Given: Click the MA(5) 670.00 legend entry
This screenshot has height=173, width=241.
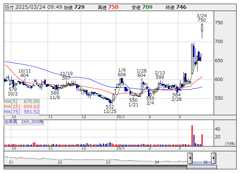Looking at the screenshot, I should click(x=21, y=102).
